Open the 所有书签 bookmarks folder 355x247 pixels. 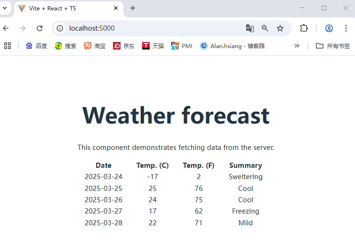(332, 46)
